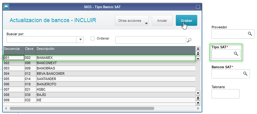Page up with the double up arrow
Viewport: 257px width, 114px height.
pos(198,54)
